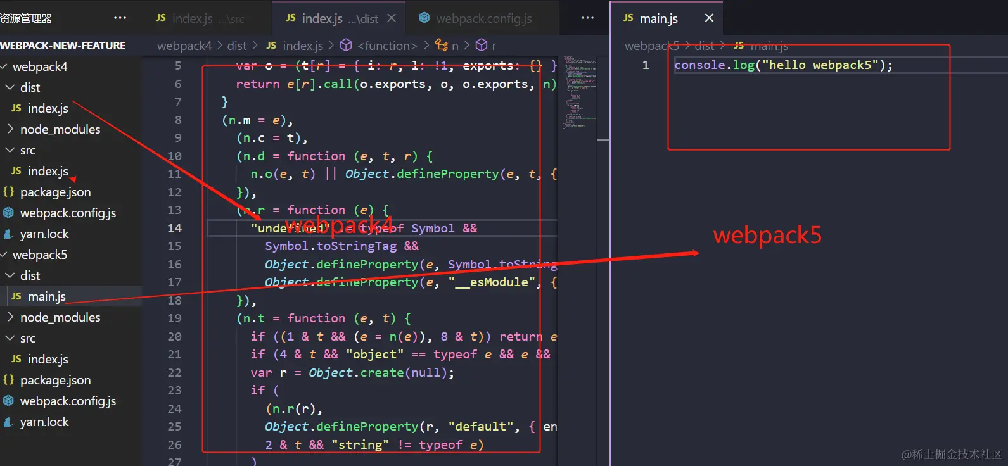Collapse the dist folder under webpack4

(10, 87)
